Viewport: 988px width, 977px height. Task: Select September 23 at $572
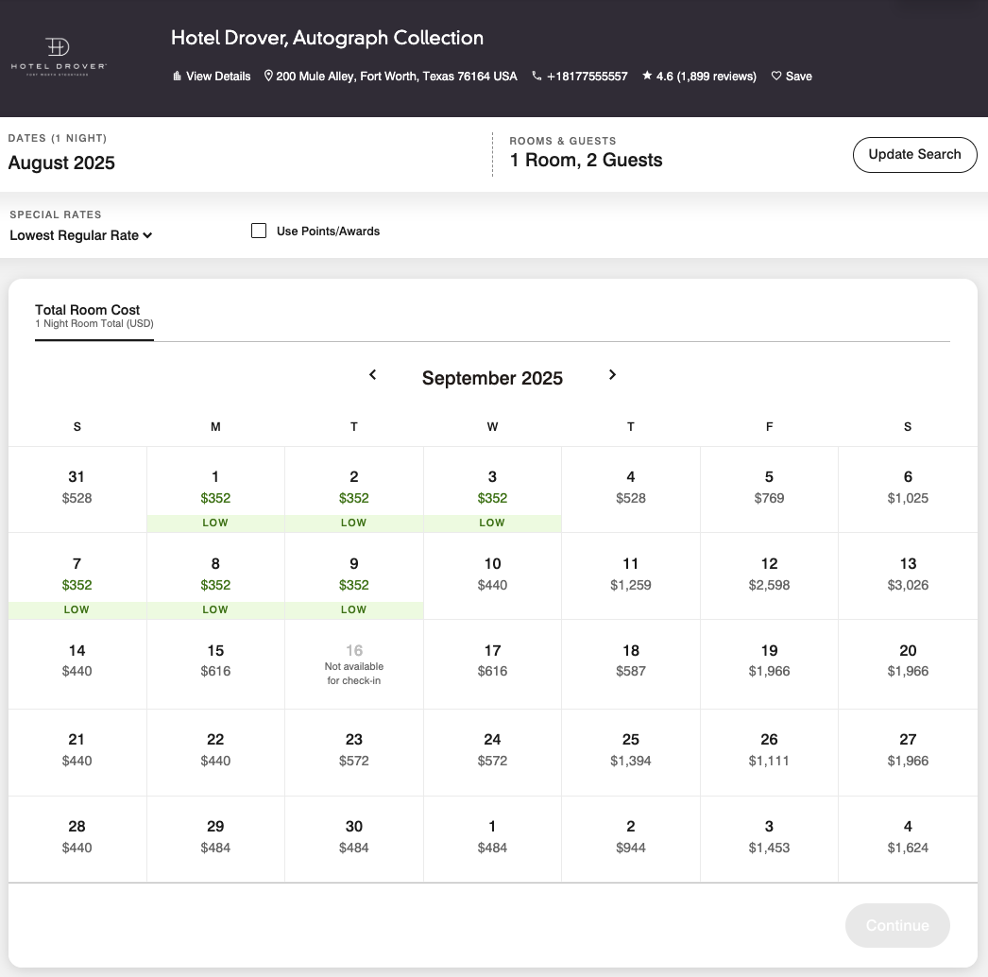[x=354, y=753]
